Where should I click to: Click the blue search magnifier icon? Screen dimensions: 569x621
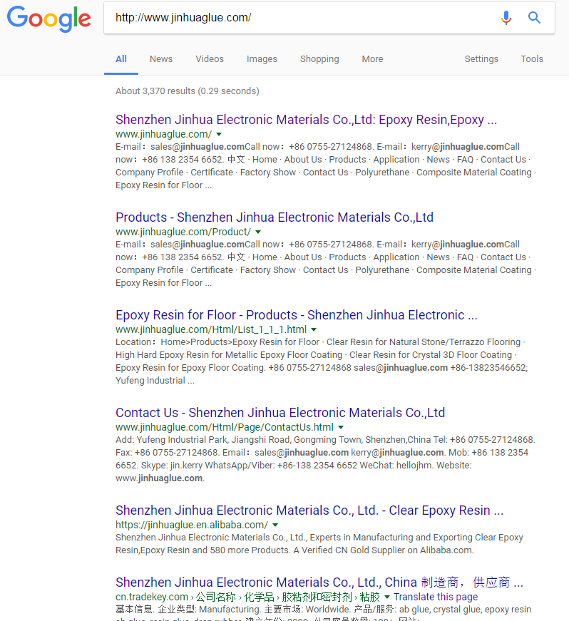pos(534,17)
